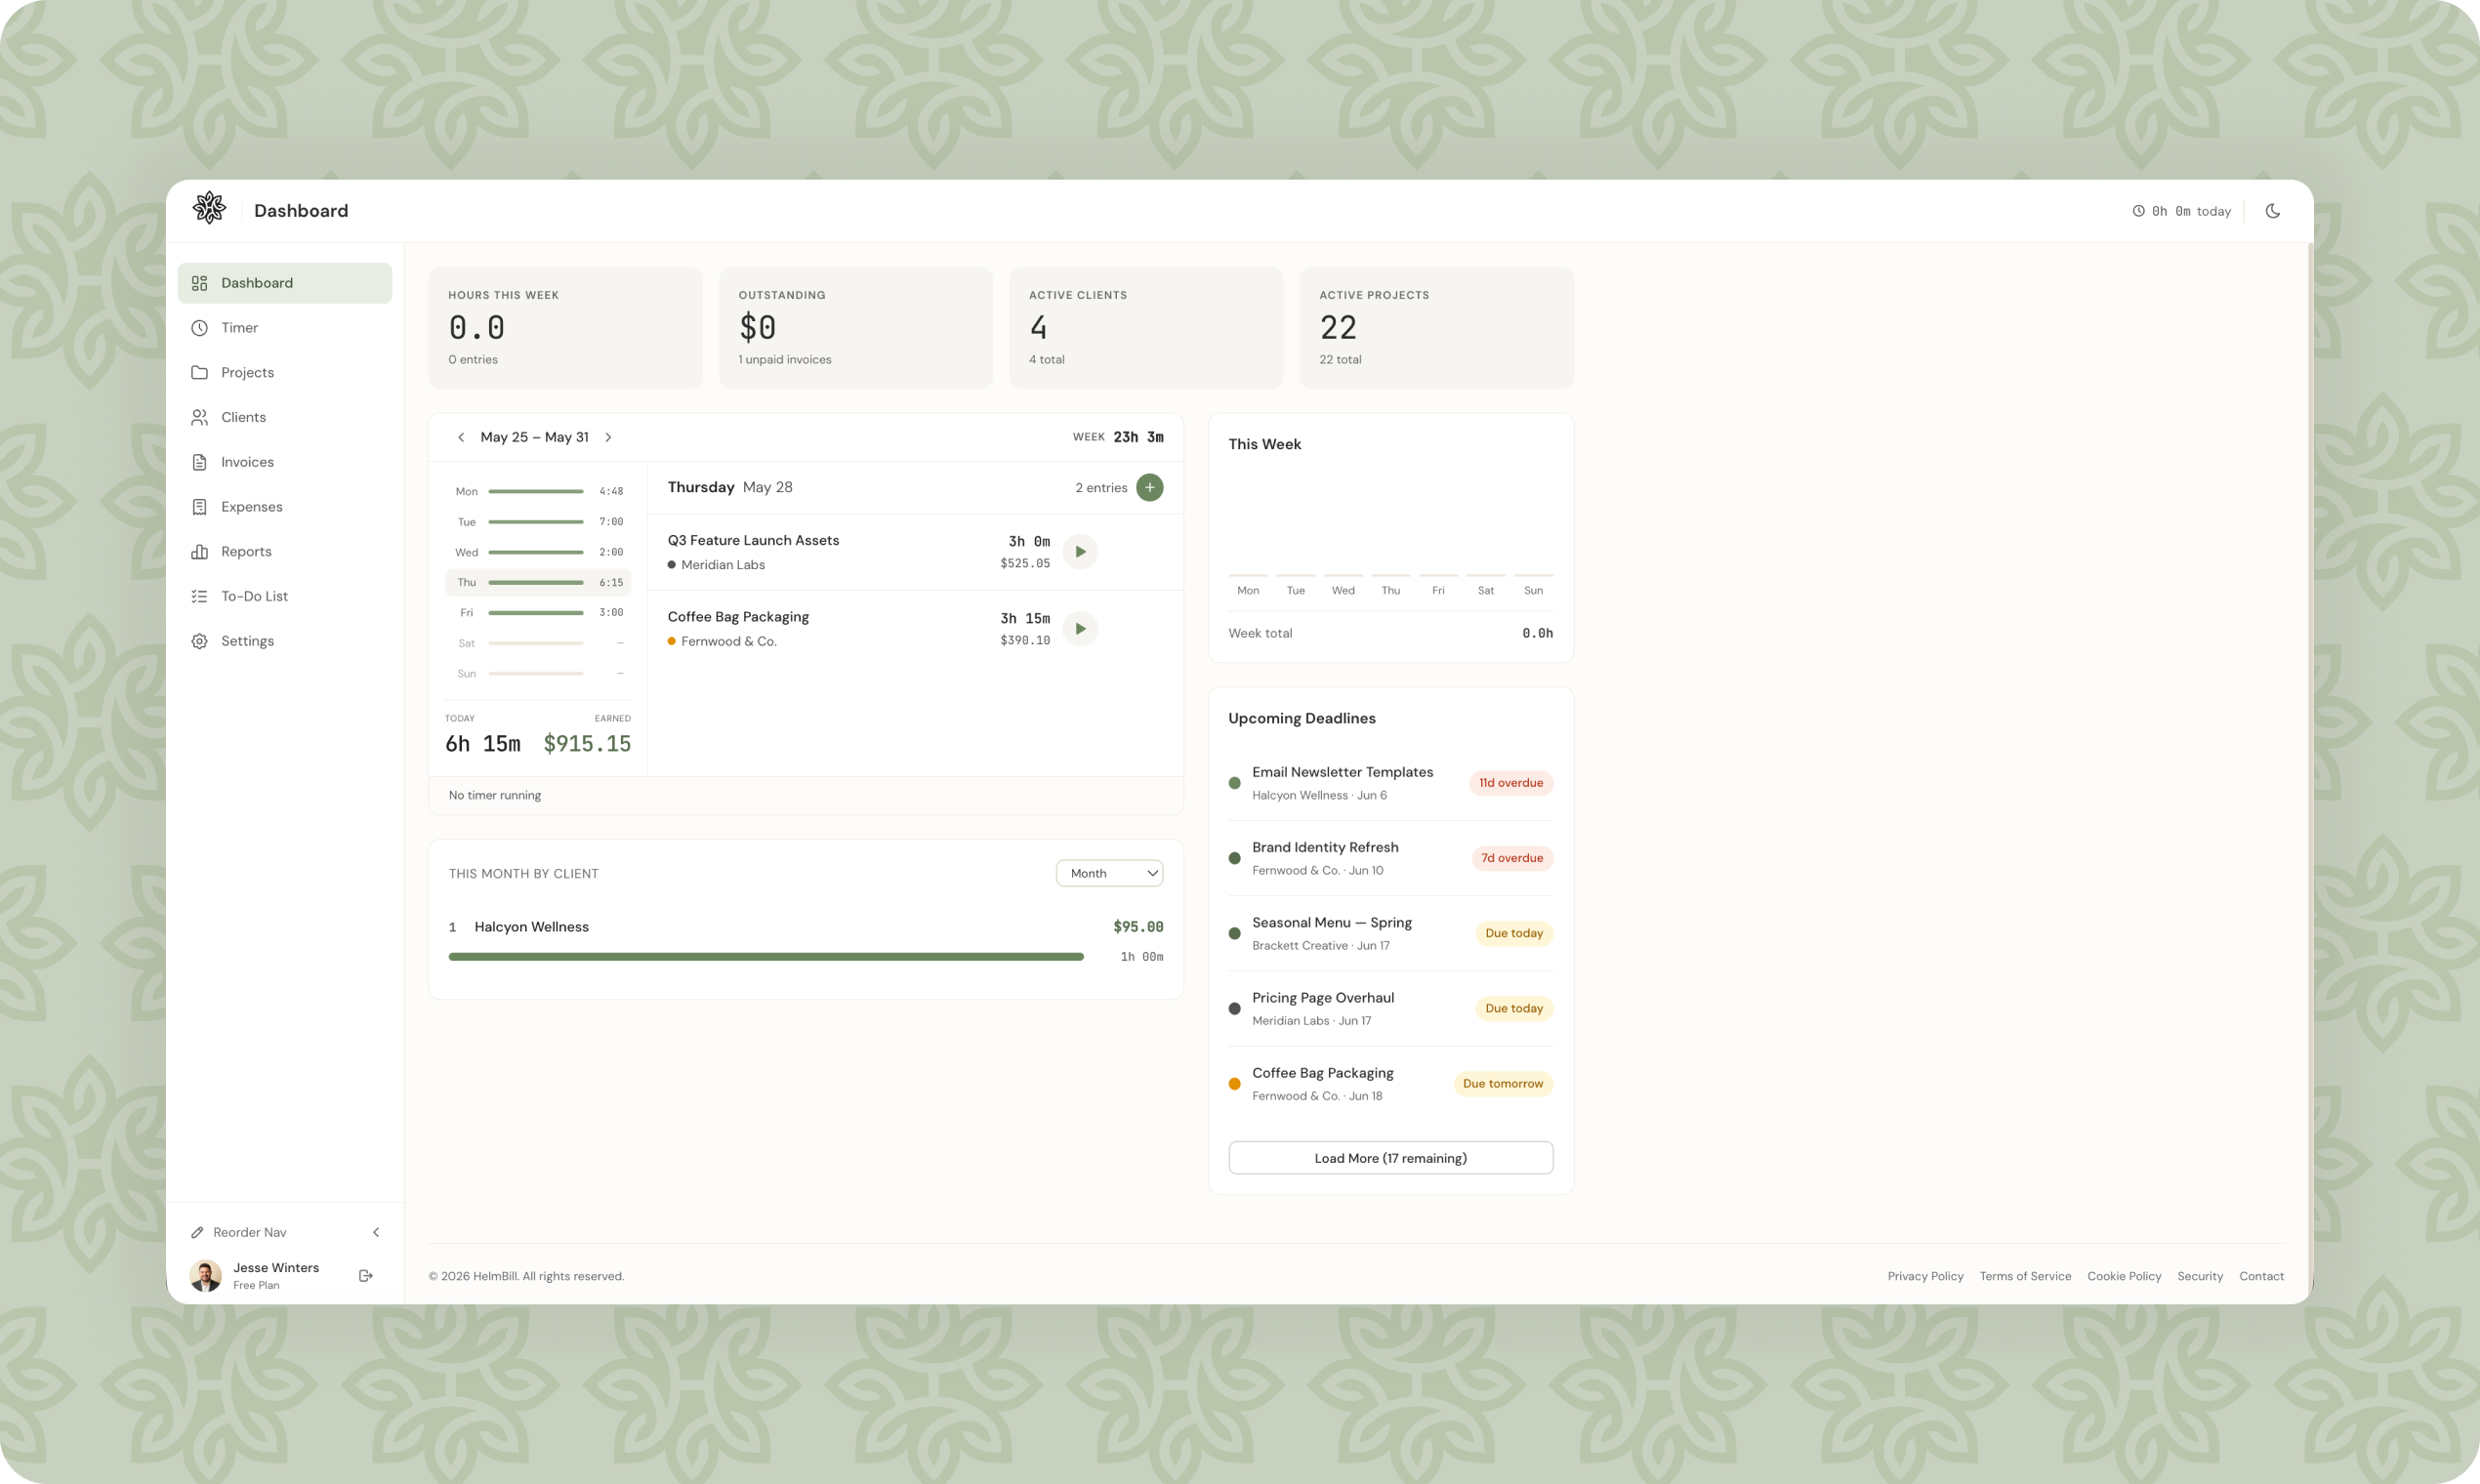Image resolution: width=2480 pixels, height=1484 pixels.
Task: Open the Active Clients stat card
Action: click(x=1146, y=328)
